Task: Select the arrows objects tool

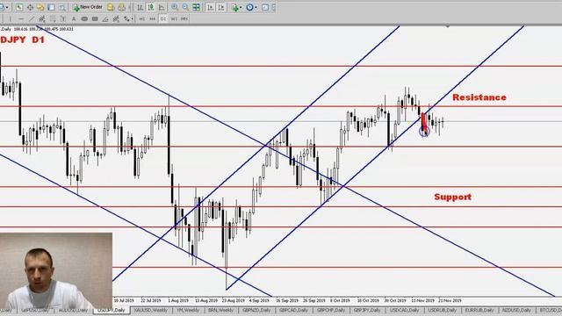Action: 126,18
